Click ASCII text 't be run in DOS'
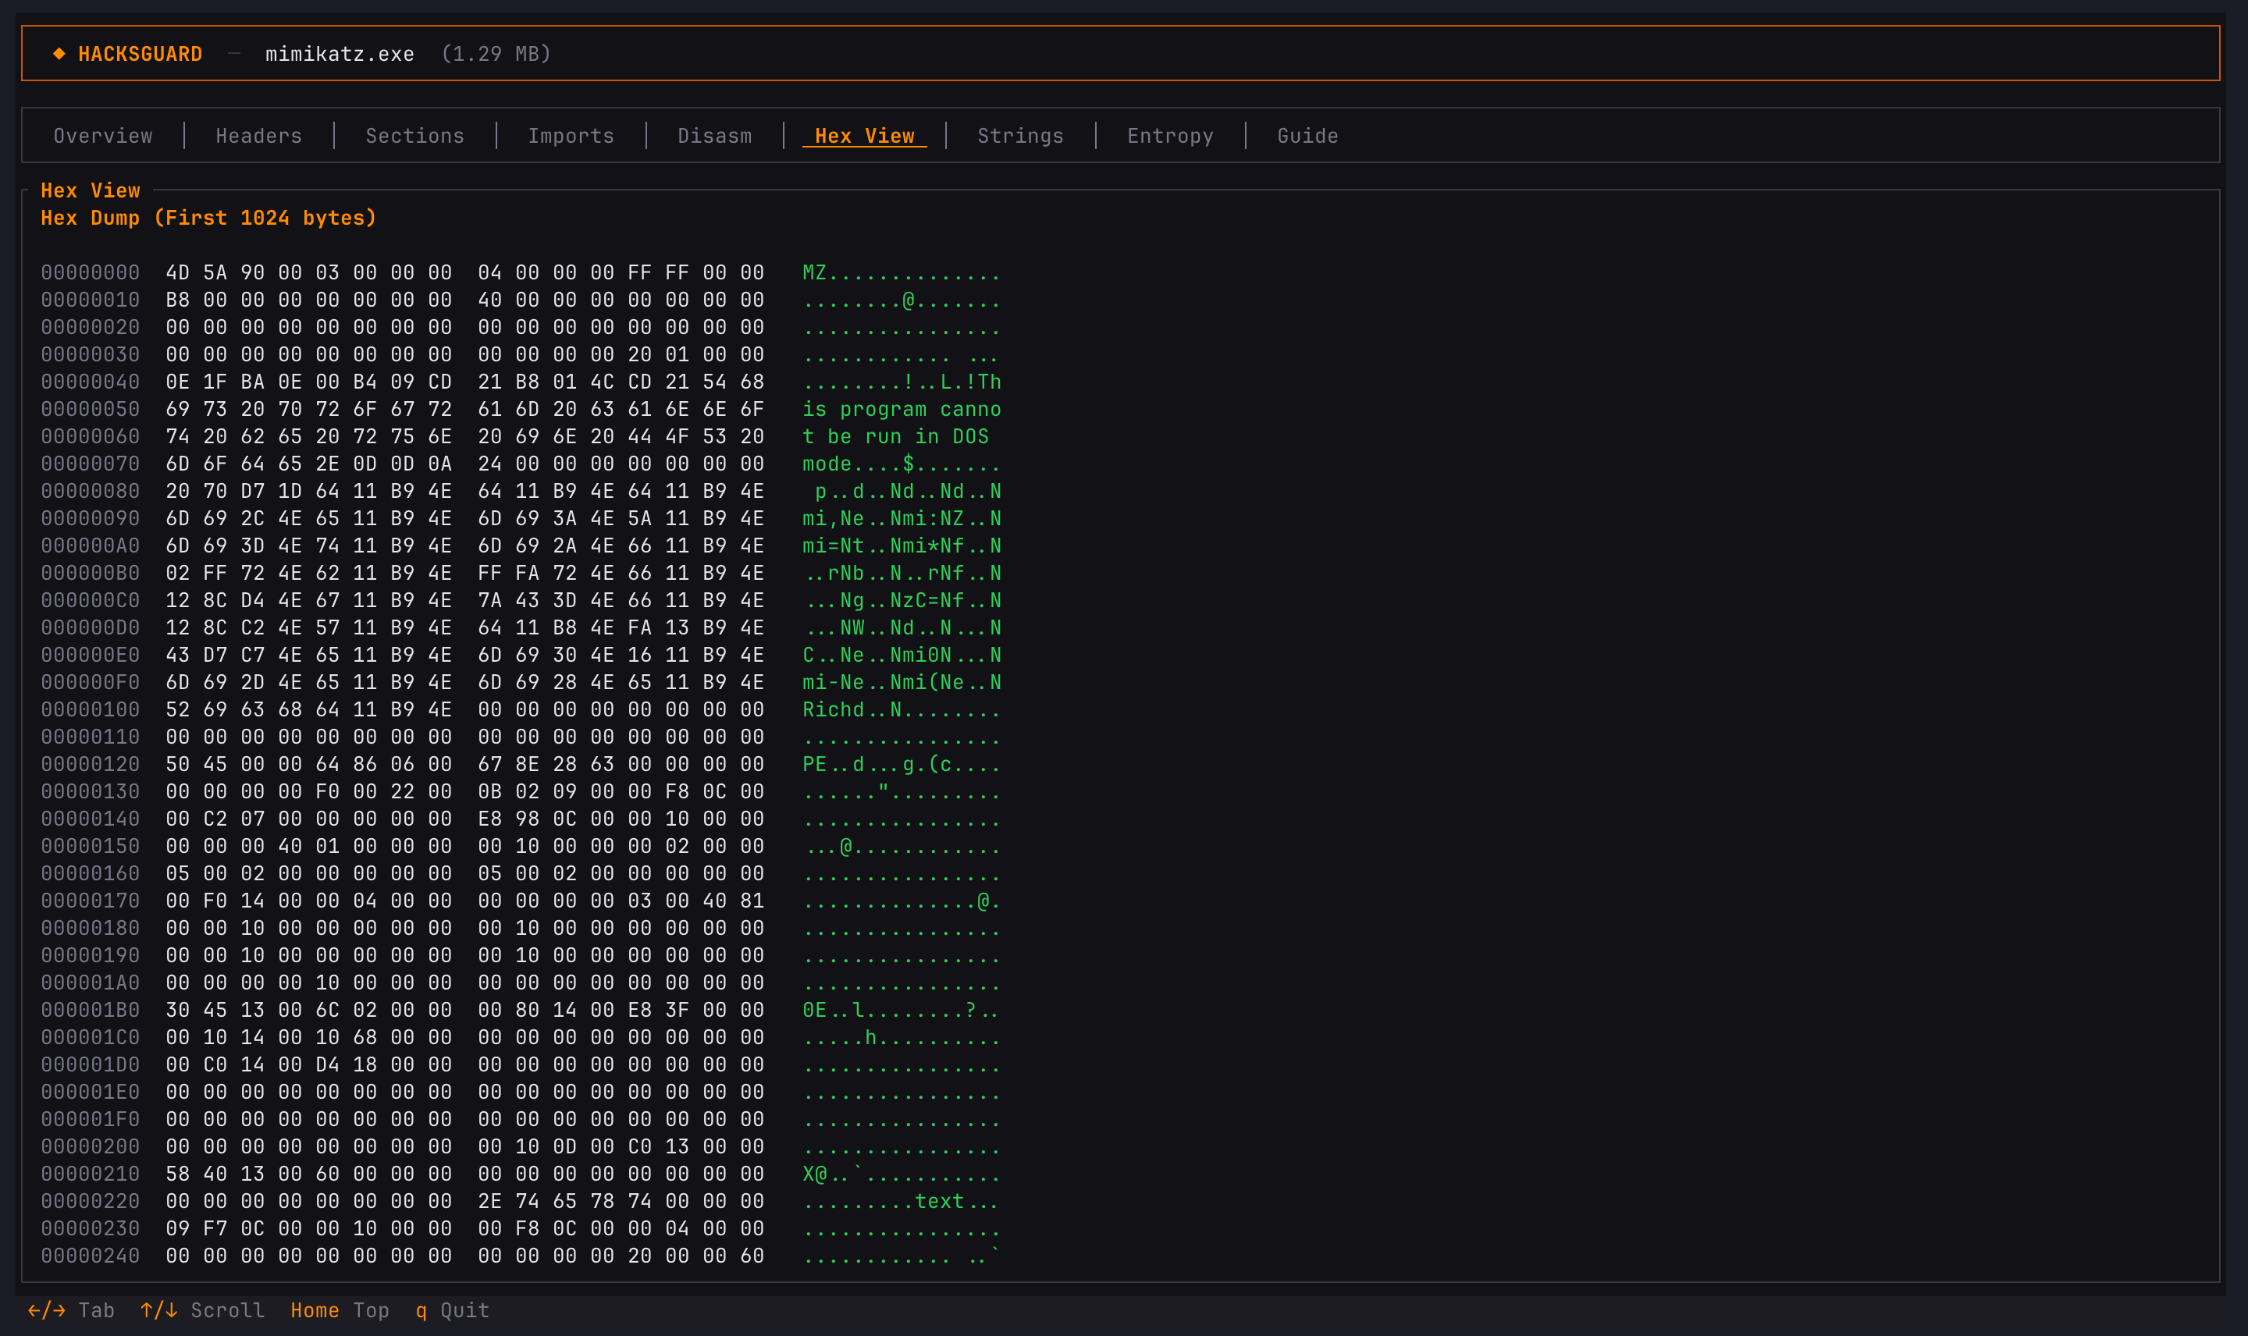Image resolution: width=2248 pixels, height=1336 pixels. coord(896,437)
